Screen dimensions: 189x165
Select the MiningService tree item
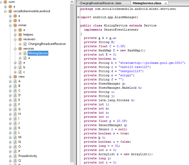click(38, 53)
